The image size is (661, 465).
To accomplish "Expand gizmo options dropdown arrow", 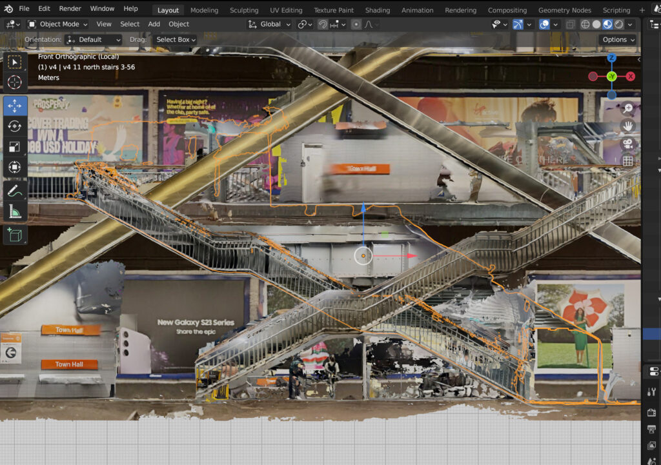I will point(529,25).
